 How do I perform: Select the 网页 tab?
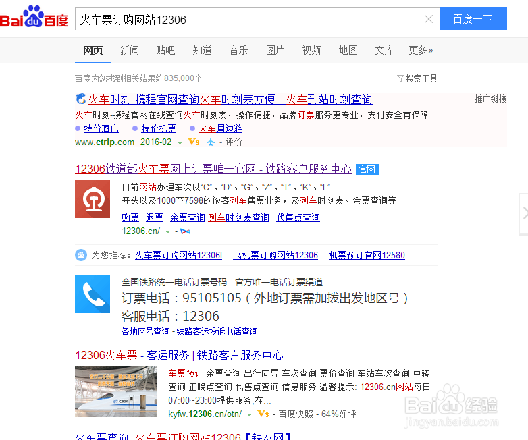[93, 50]
